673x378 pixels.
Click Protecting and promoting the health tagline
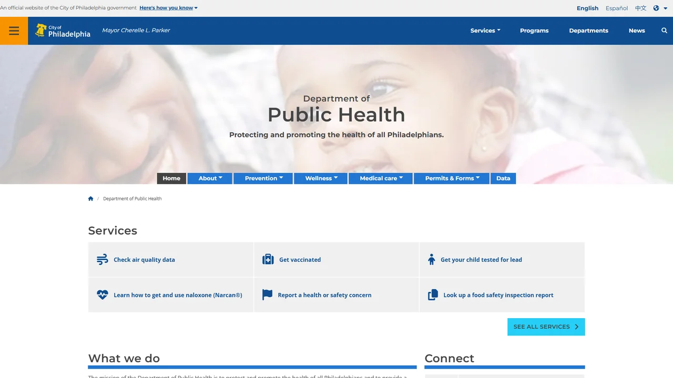(x=336, y=134)
